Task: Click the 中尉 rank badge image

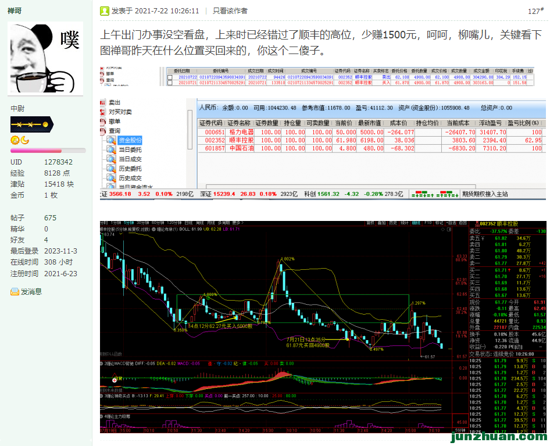Action: pos(32,124)
